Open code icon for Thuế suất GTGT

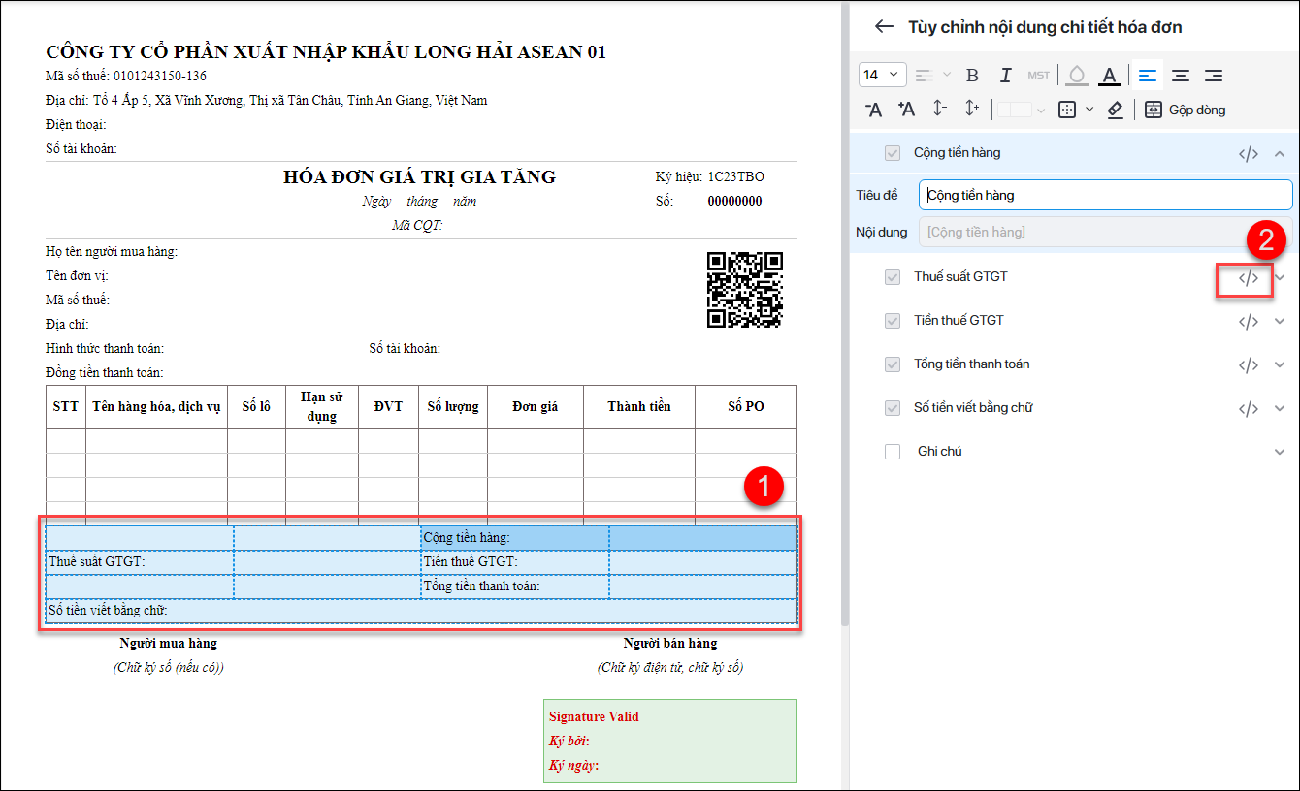[1248, 278]
